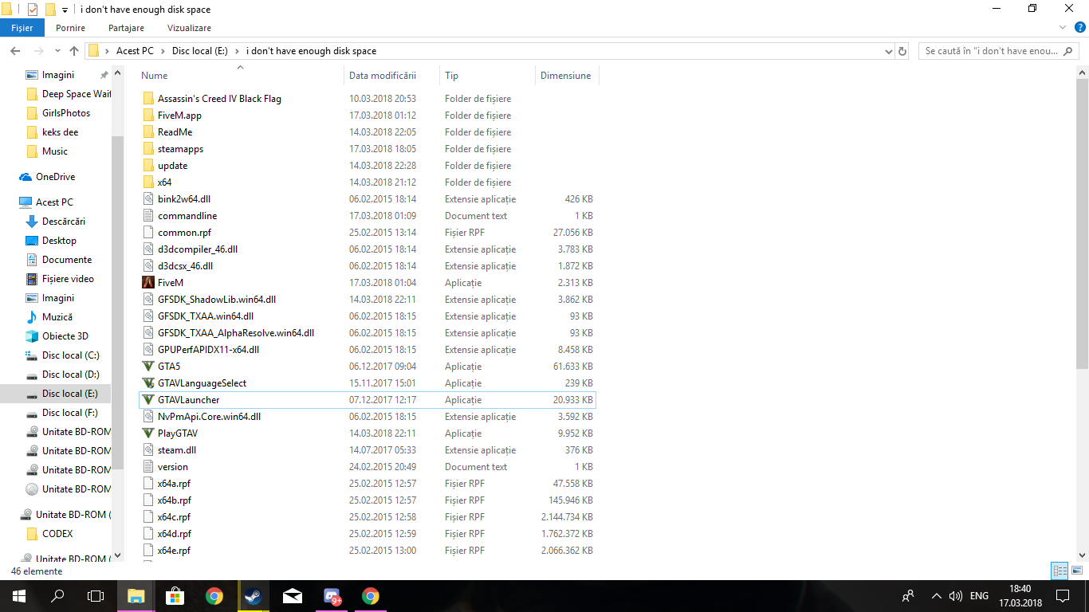
Task: Select the common.rpf file icon
Action: tap(147, 233)
